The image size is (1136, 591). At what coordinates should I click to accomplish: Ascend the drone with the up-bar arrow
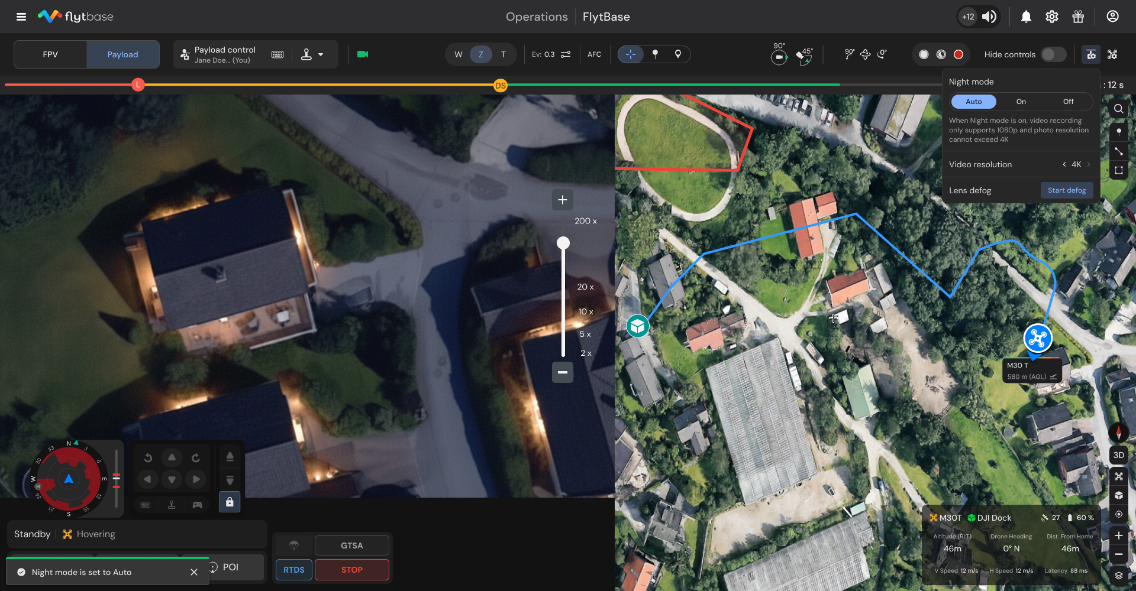click(230, 457)
